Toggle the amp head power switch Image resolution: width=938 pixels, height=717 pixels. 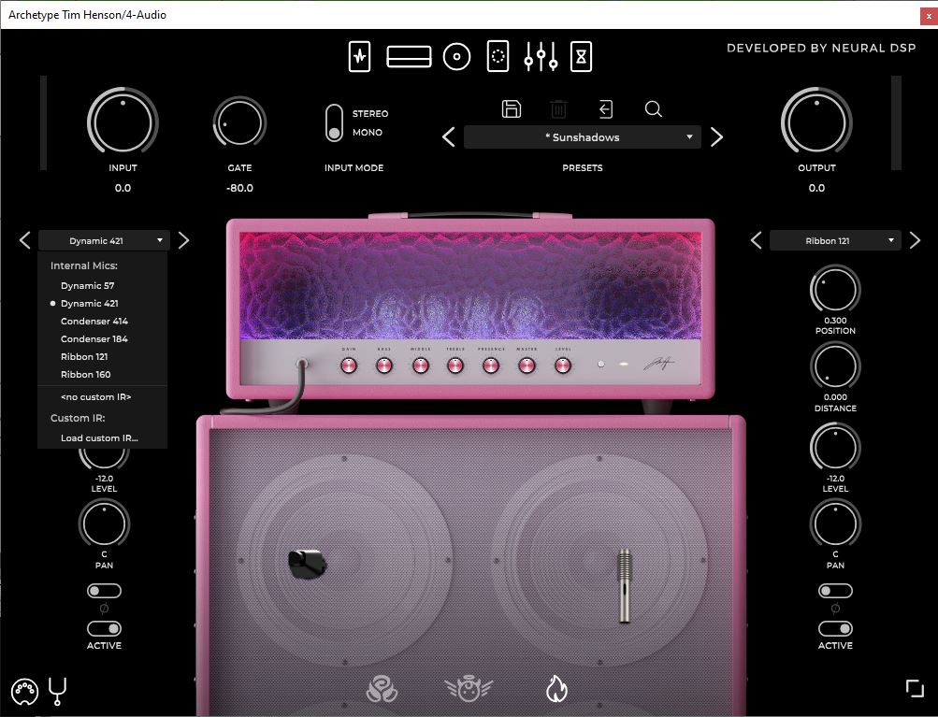[601, 364]
